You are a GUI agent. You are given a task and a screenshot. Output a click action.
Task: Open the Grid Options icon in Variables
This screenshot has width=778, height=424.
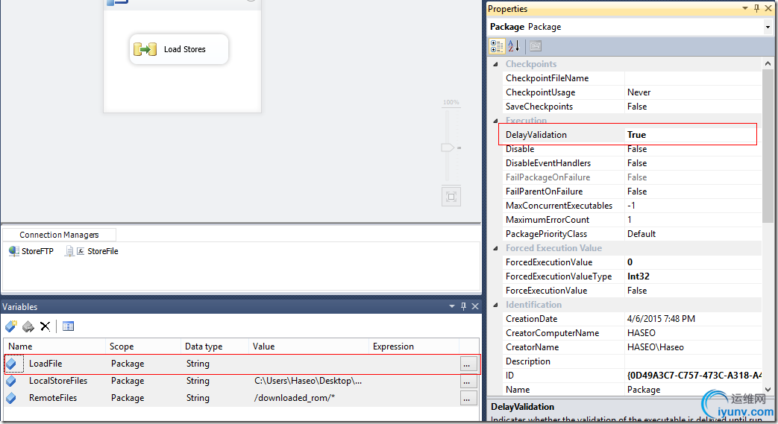click(x=68, y=326)
